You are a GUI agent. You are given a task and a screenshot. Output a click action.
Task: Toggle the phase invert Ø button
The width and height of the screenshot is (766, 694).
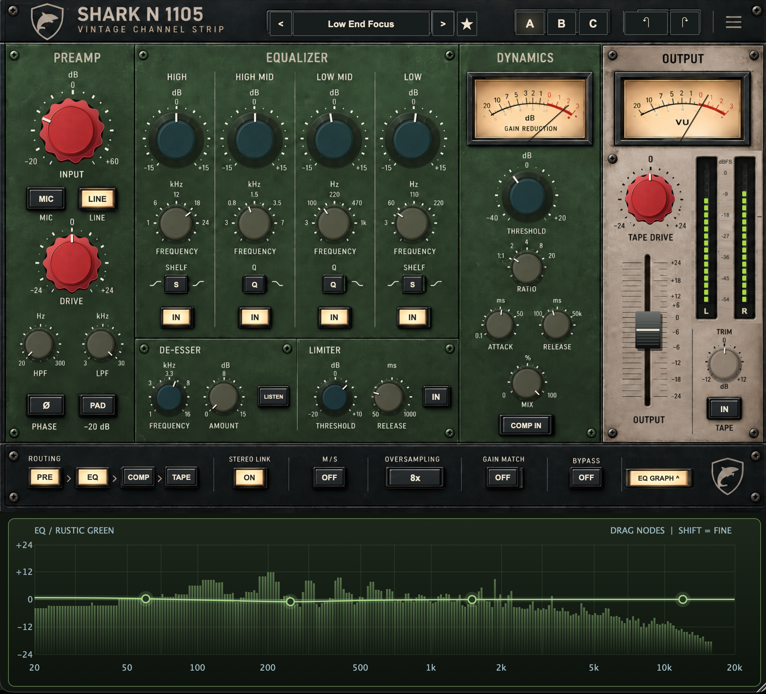click(46, 405)
